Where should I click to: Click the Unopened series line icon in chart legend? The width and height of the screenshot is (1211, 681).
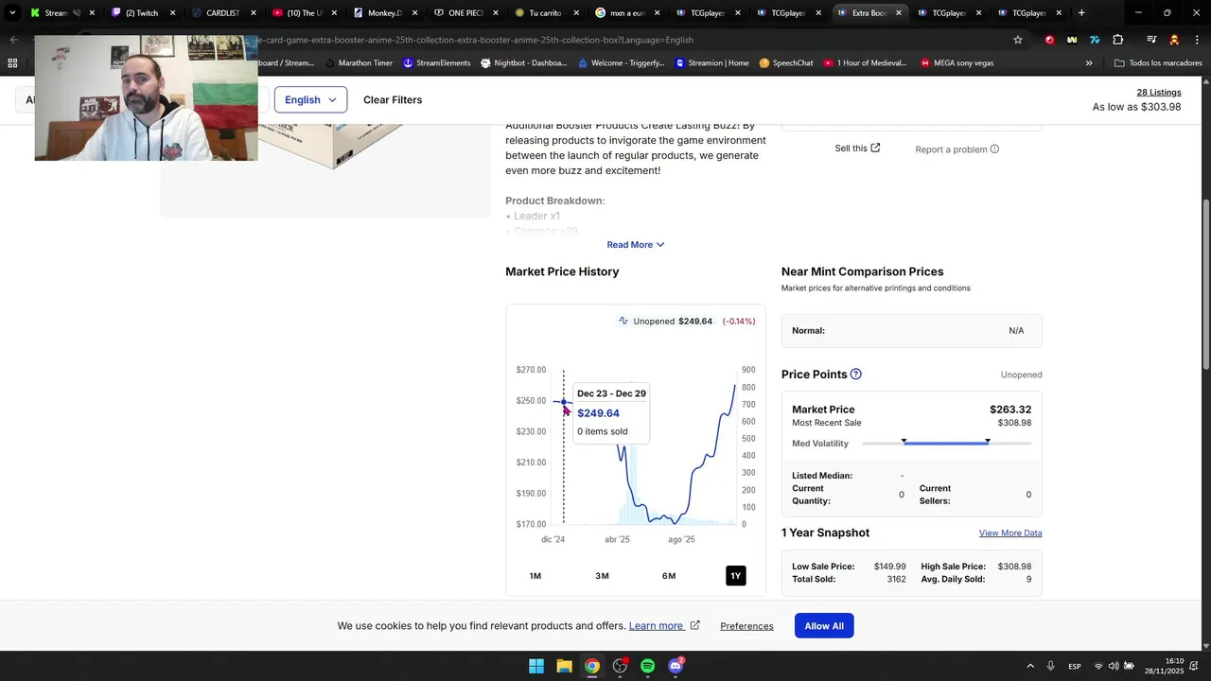pyautogui.click(x=623, y=321)
